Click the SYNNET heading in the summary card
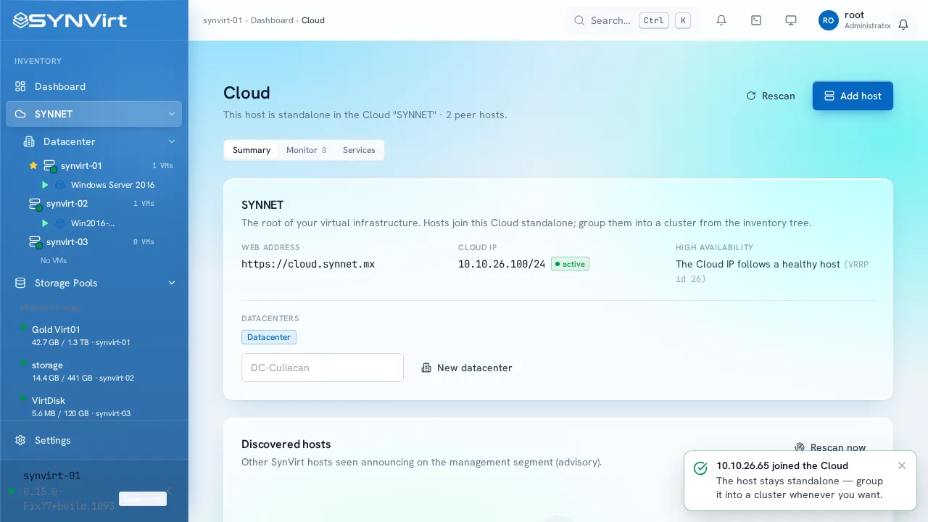This screenshot has height=522, width=928. [262, 205]
